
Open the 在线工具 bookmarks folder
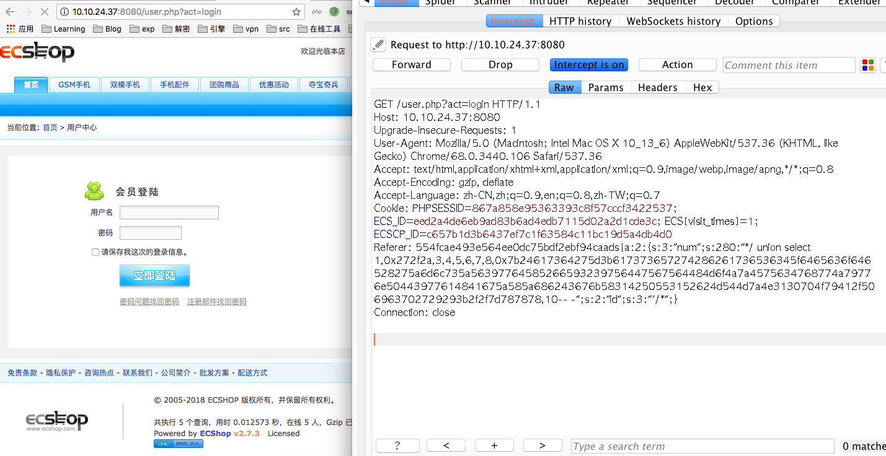tap(319, 28)
